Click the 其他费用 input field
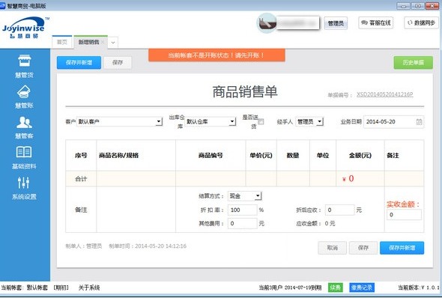 pos(243,224)
